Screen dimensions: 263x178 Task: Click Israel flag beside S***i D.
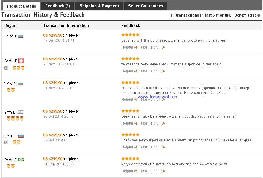[x=20, y=112]
